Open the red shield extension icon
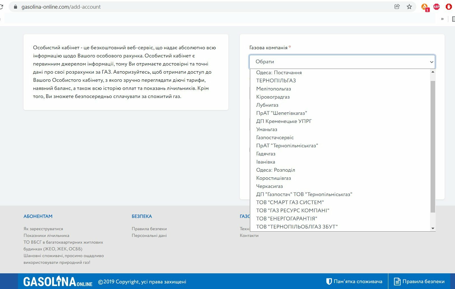The width and height of the screenshot is (455, 289). [449, 7]
